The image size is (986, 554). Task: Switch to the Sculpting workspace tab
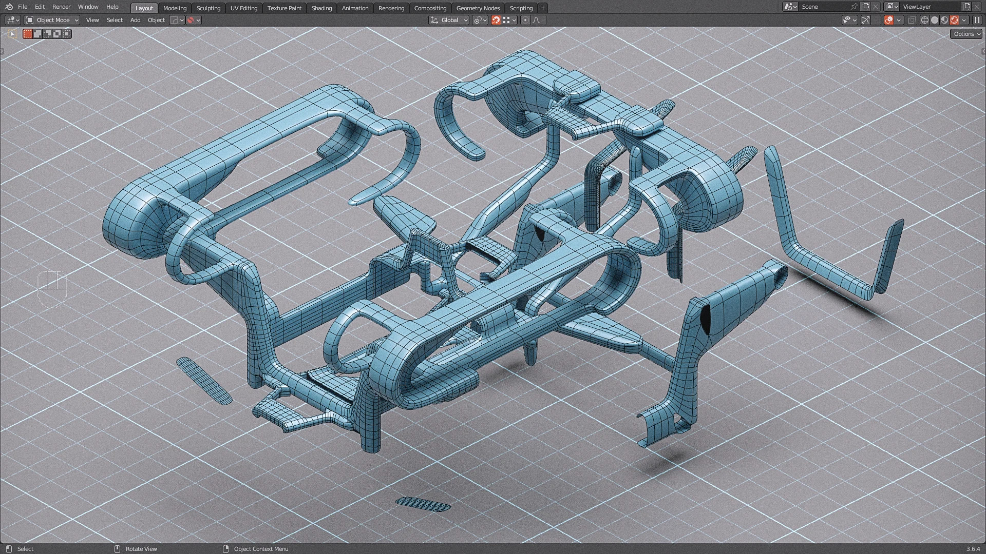208,8
